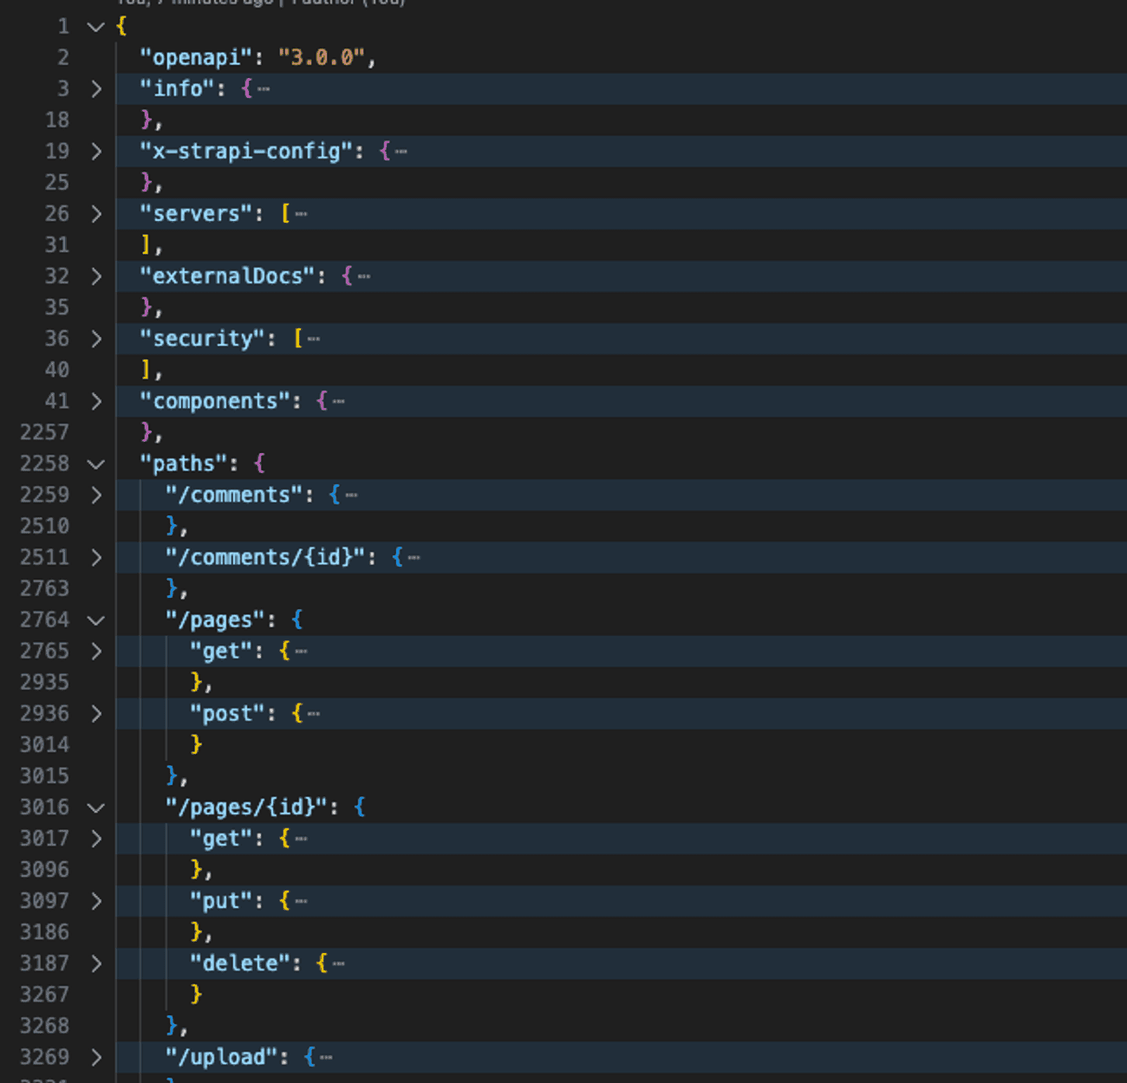1127x1083 pixels.
Task: Collapse the "/pages" object on line 2764
Action: pyautogui.click(x=96, y=620)
